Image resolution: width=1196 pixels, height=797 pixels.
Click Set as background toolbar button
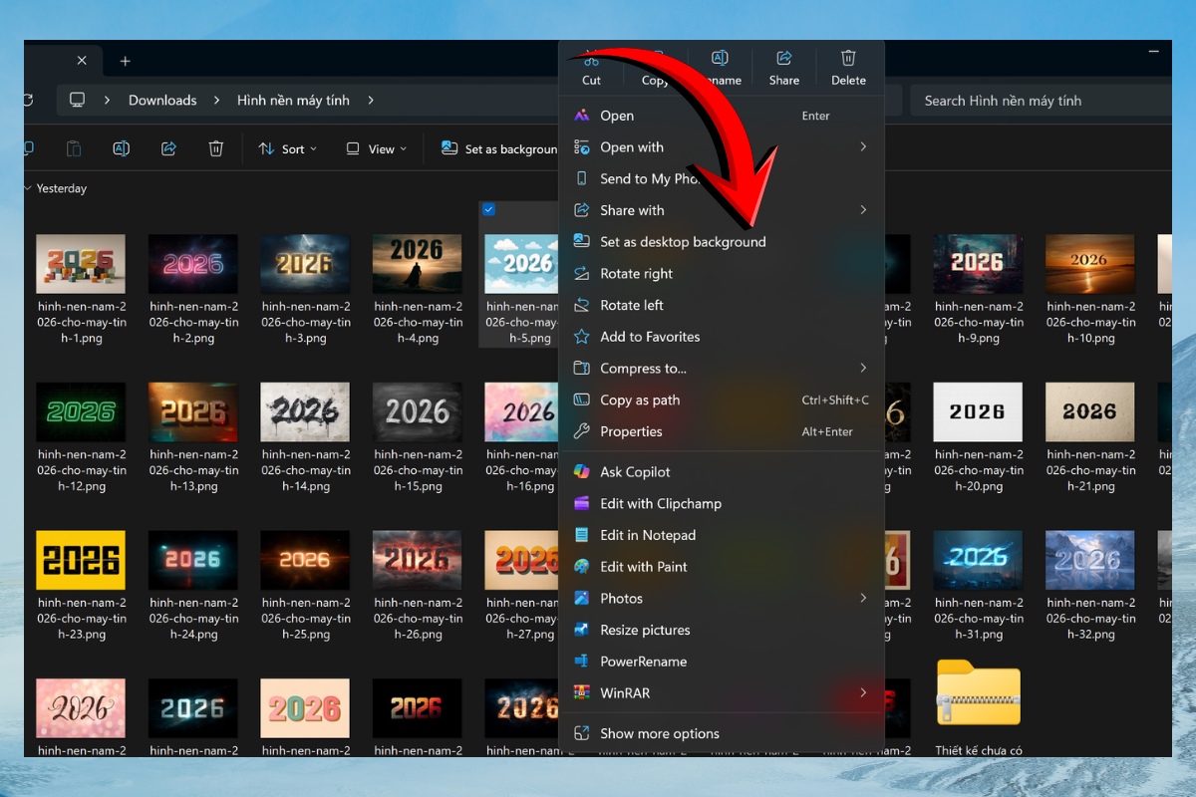(x=500, y=148)
